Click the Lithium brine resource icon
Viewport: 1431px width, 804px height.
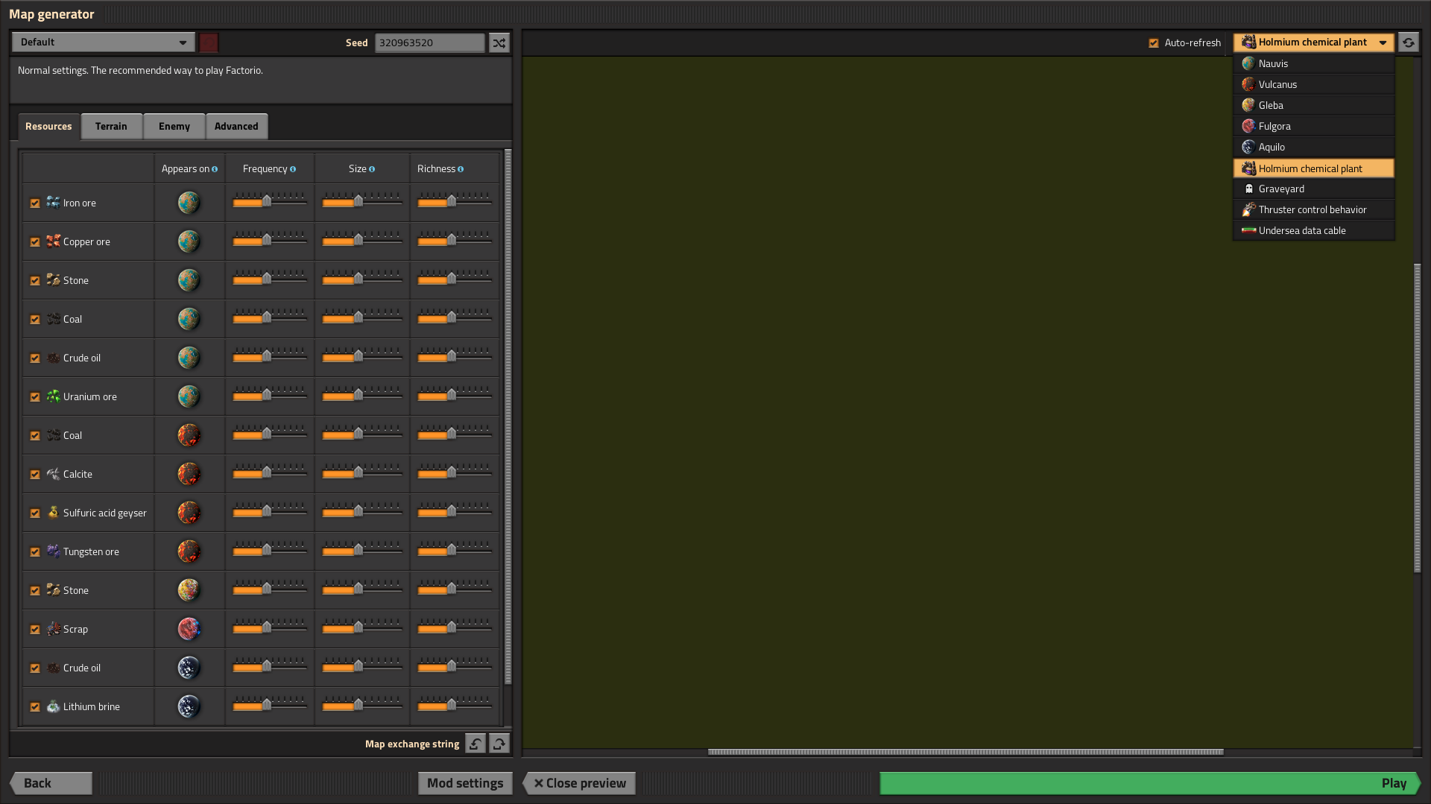coord(53,706)
